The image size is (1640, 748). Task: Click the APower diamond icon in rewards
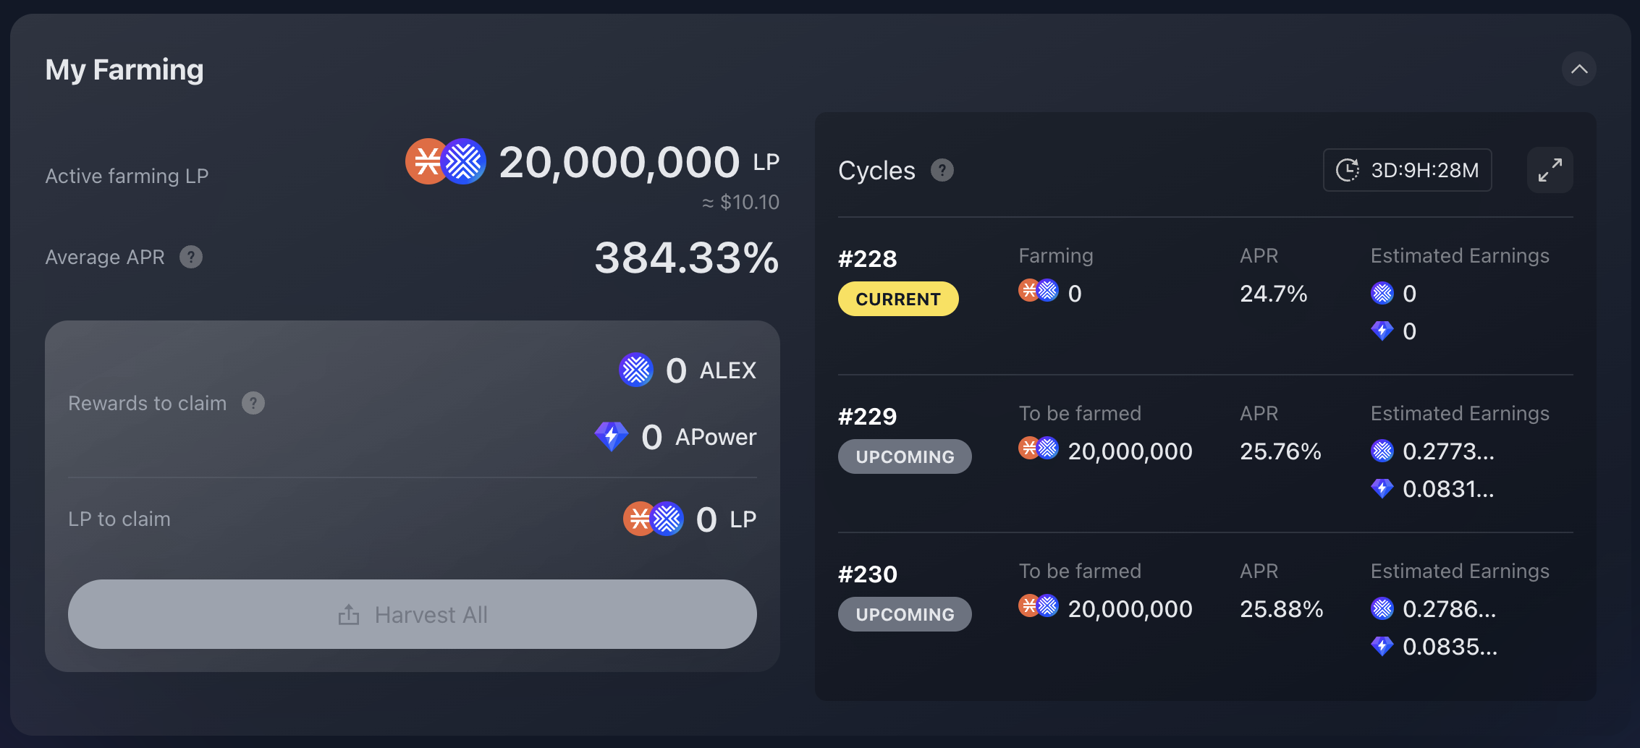coord(612,437)
